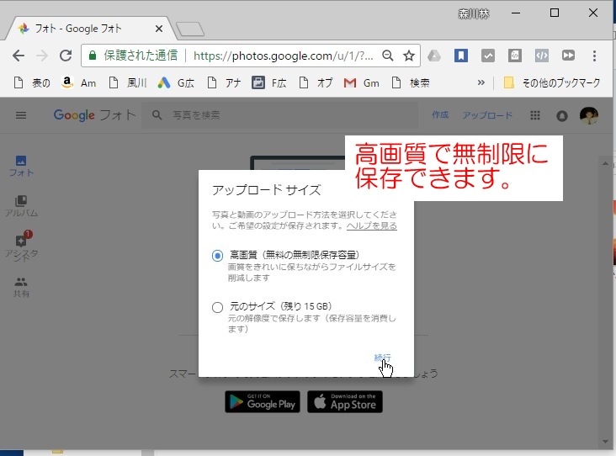Expand hidden bookmarks chevron

point(481,82)
